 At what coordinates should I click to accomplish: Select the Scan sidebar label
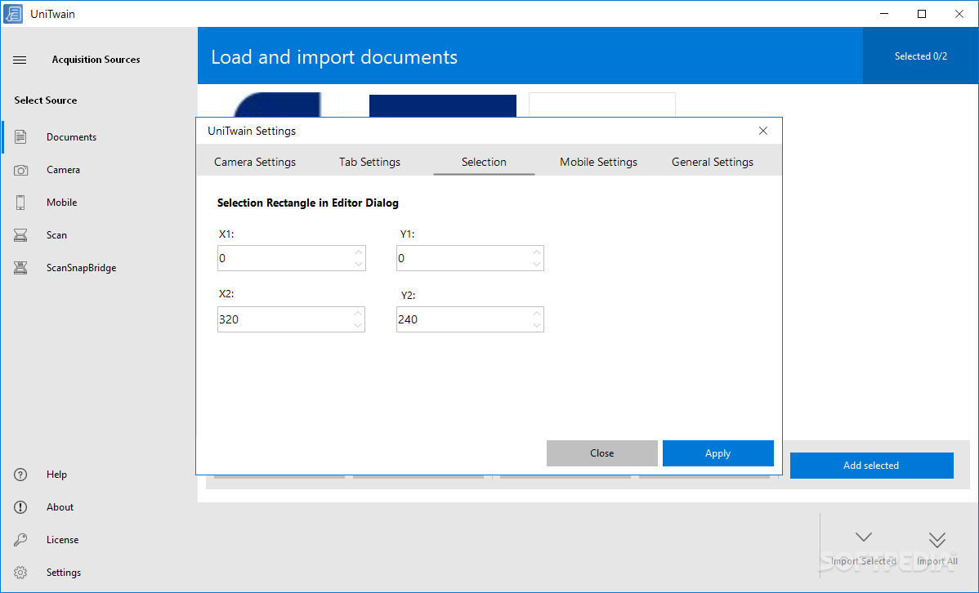(x=56, y=235)
